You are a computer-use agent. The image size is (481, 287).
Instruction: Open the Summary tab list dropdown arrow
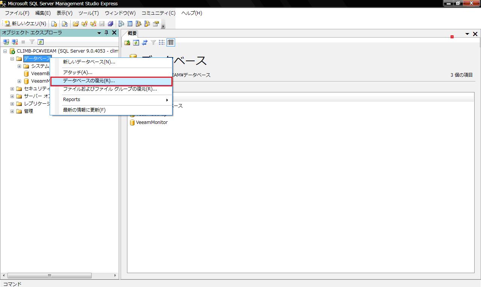click(467, 34)
